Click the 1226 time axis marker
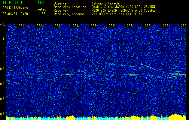 (x=111, y=26)
